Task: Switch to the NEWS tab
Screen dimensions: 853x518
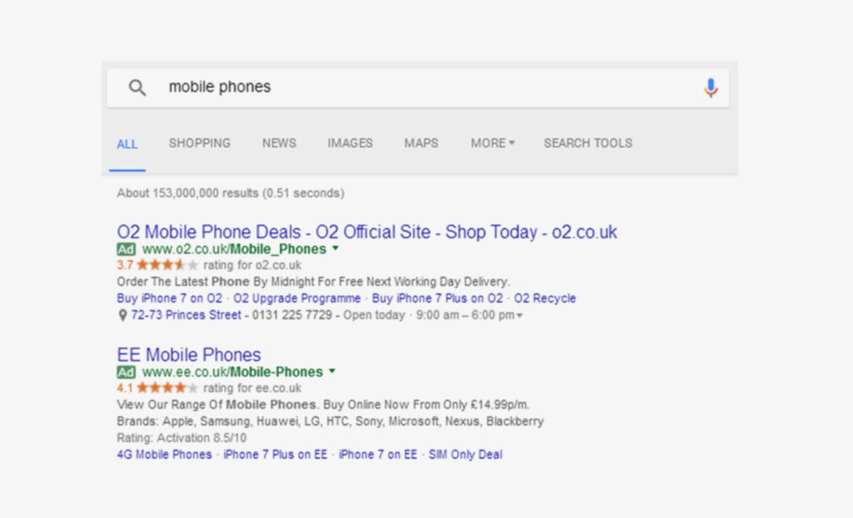Action: point(279,143)
